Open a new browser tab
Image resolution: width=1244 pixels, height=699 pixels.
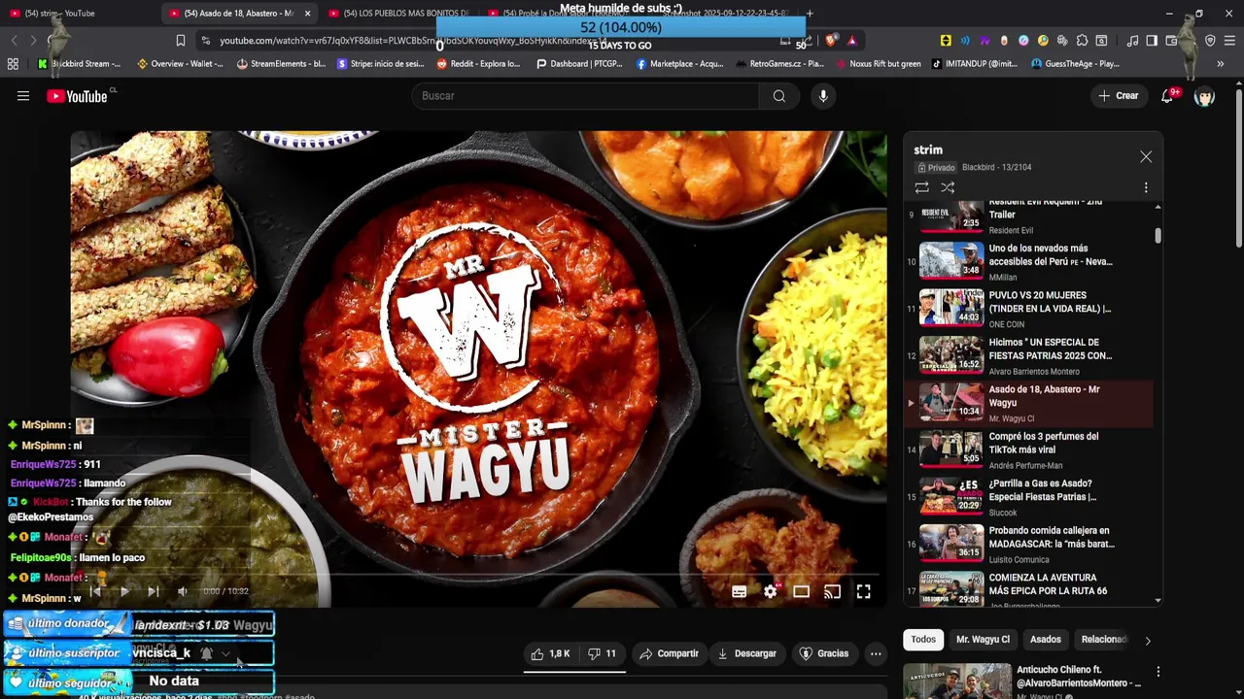(x=810, y=14)
